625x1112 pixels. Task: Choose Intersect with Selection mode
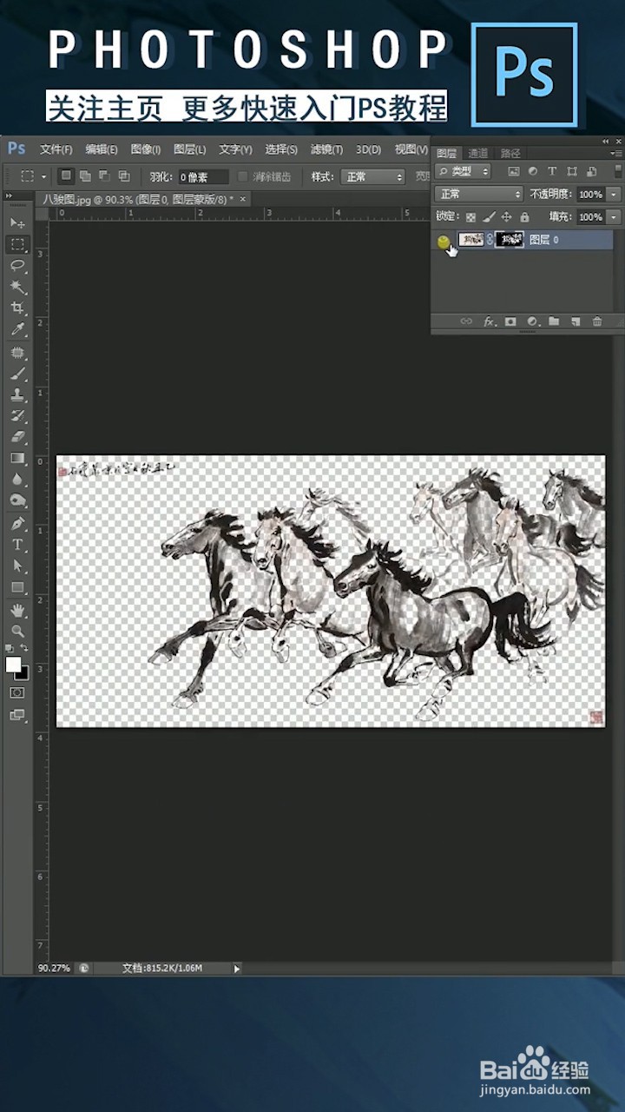point(124,176)
